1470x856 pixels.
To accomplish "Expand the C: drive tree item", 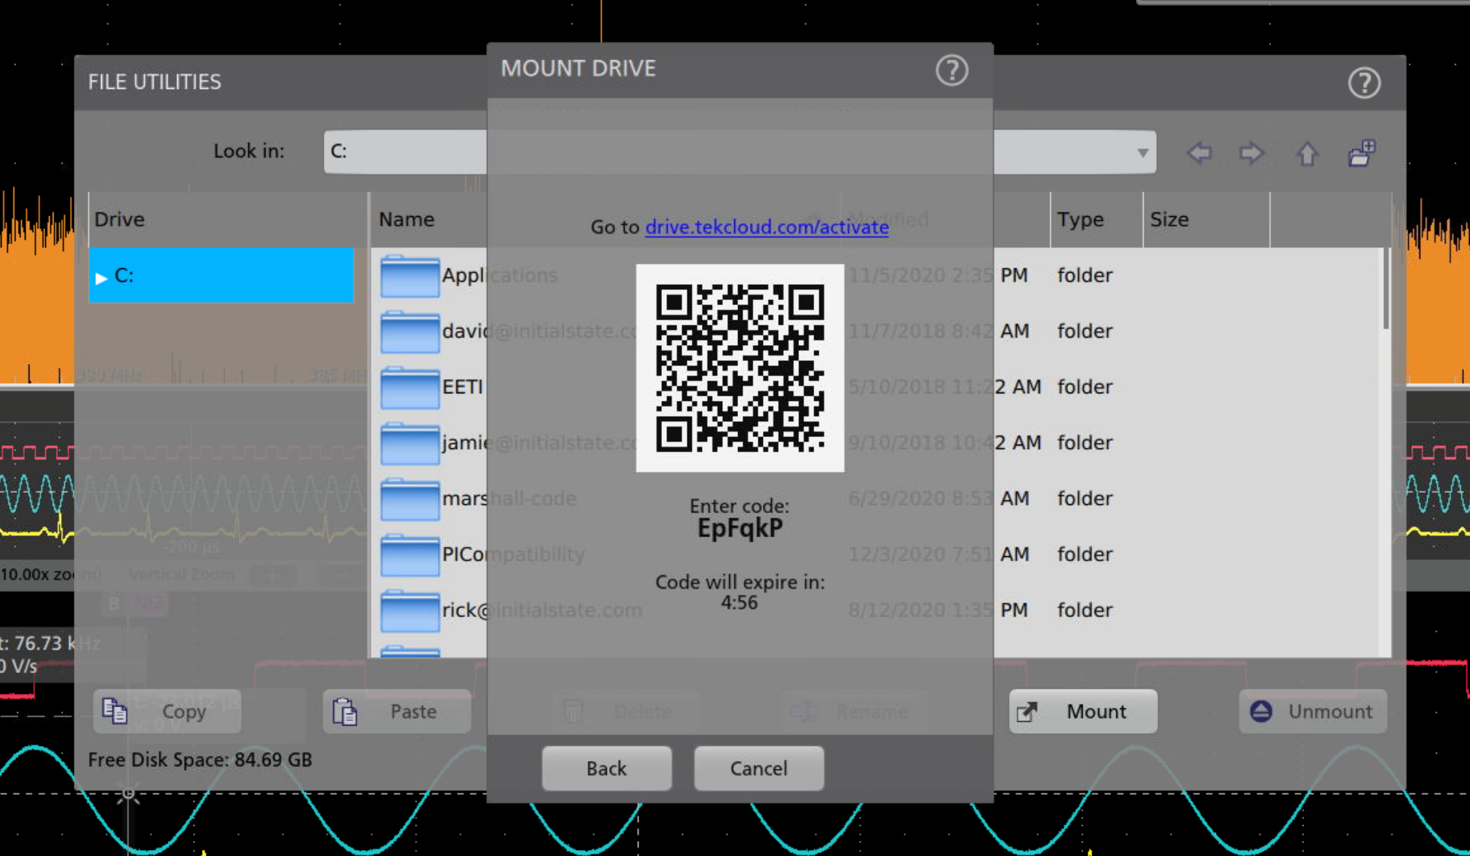I will click(x=102, y=277).
